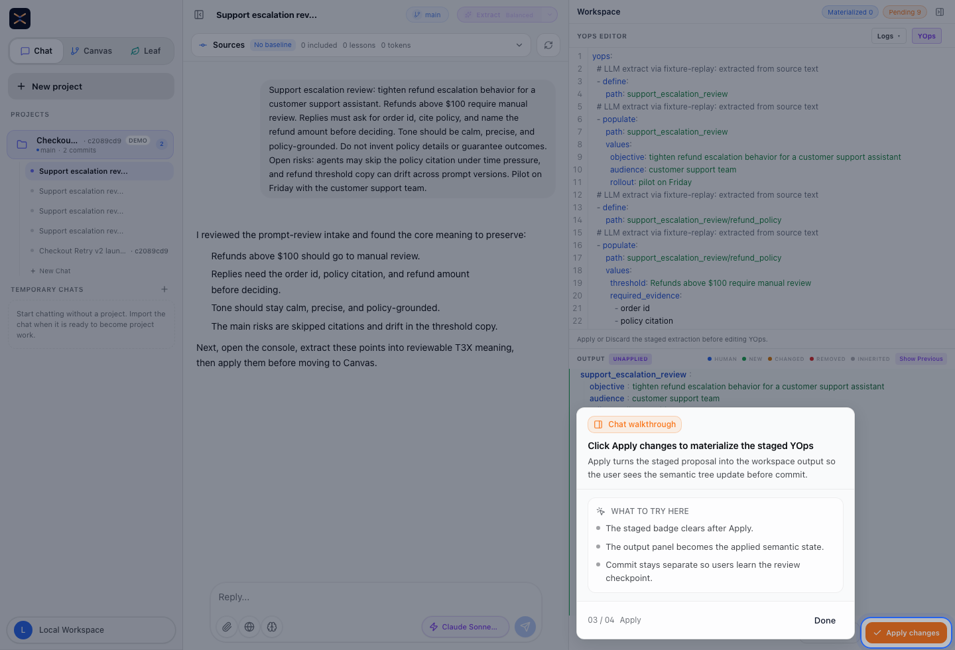955x650 pixels.
Task: Switch to the Canvas tab
Action: coord(92,51)
